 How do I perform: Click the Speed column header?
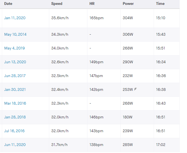point(57,4)
